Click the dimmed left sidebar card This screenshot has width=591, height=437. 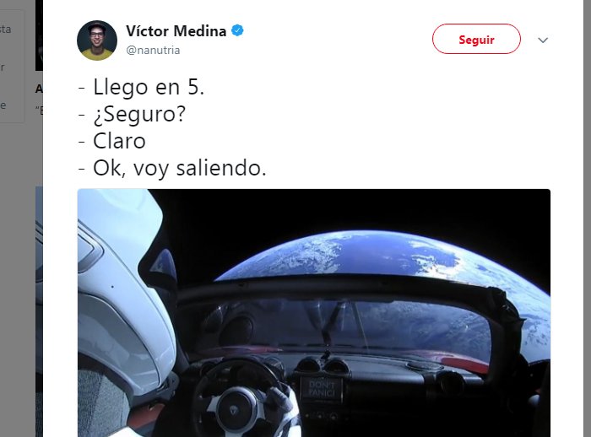pyautogui.click(x=13, y=66)
